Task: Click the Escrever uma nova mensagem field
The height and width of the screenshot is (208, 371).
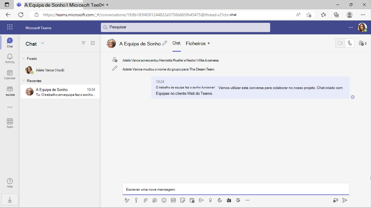Action: [x=236, y=190]
